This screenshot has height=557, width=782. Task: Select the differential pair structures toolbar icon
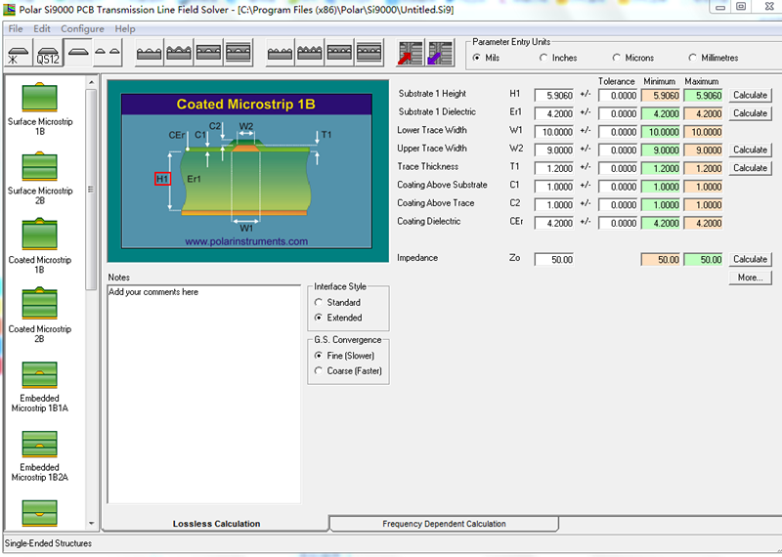pyautogui.click(x=108, y=53)
